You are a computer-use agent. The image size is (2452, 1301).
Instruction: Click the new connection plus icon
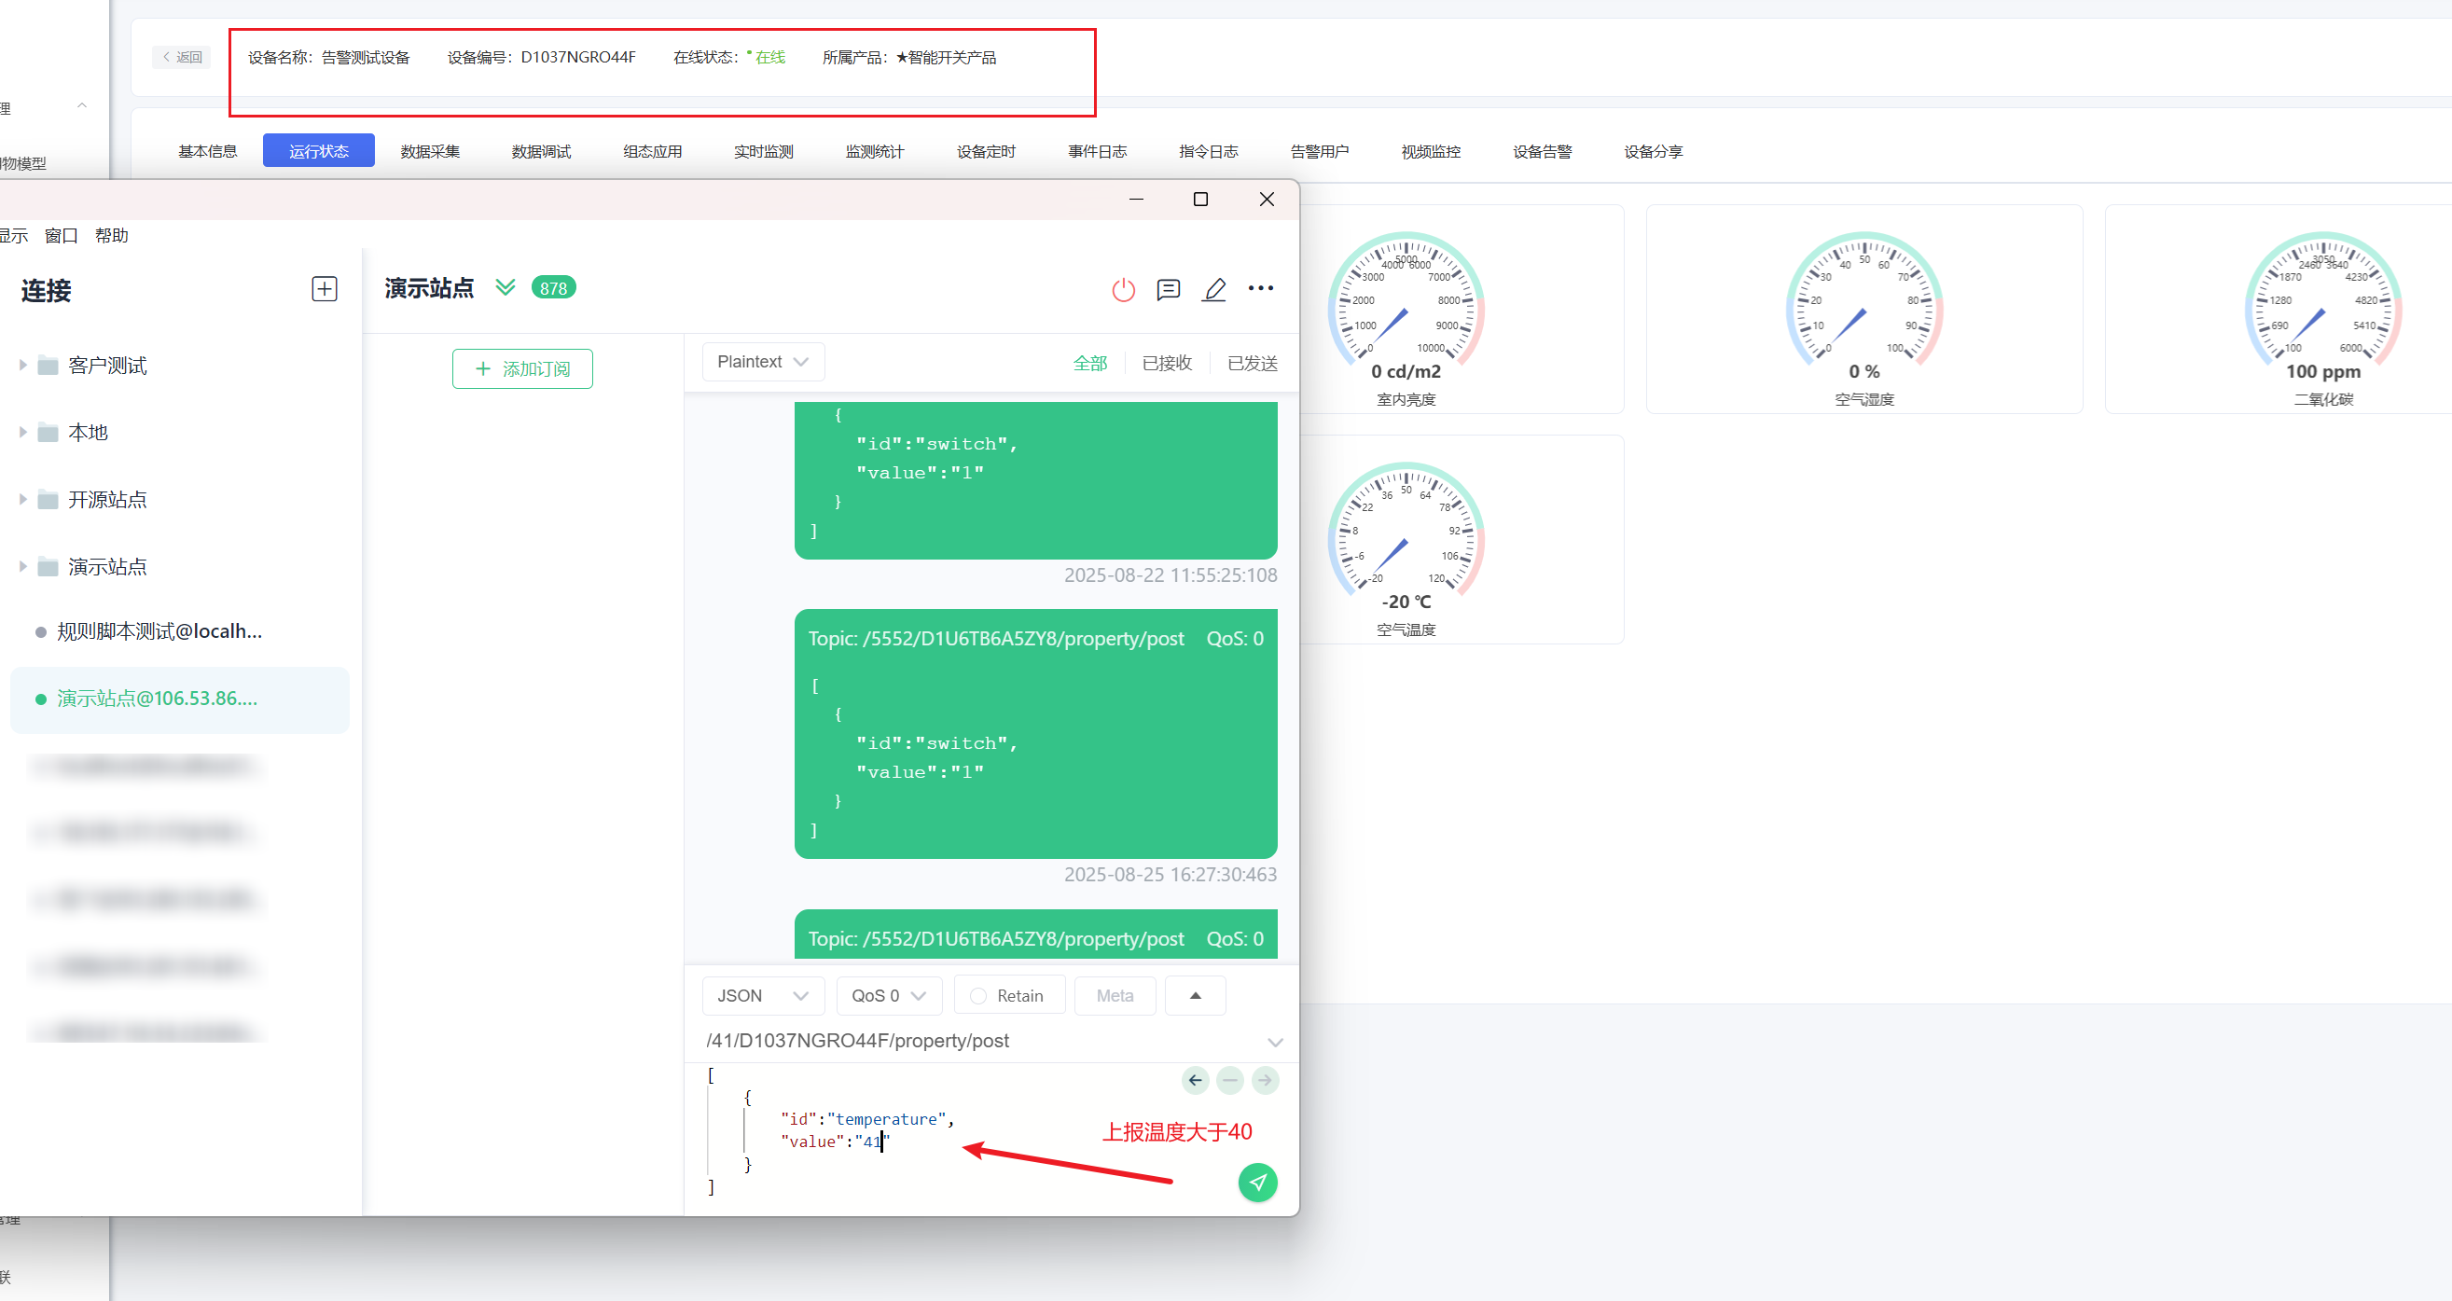[325, 289]
